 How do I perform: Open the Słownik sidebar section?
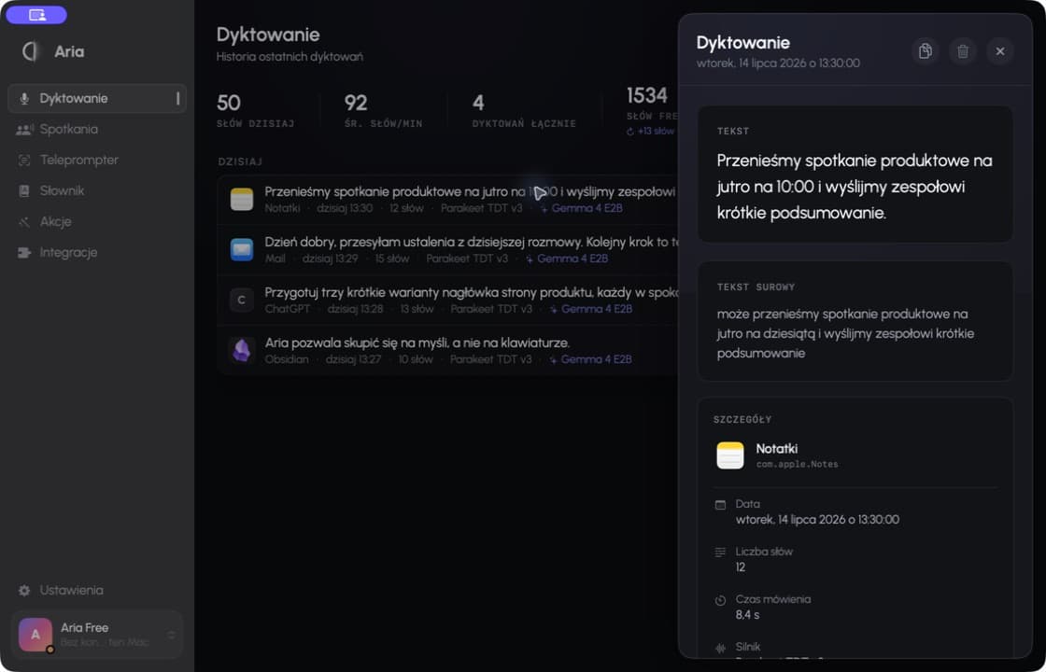[97, 190]
